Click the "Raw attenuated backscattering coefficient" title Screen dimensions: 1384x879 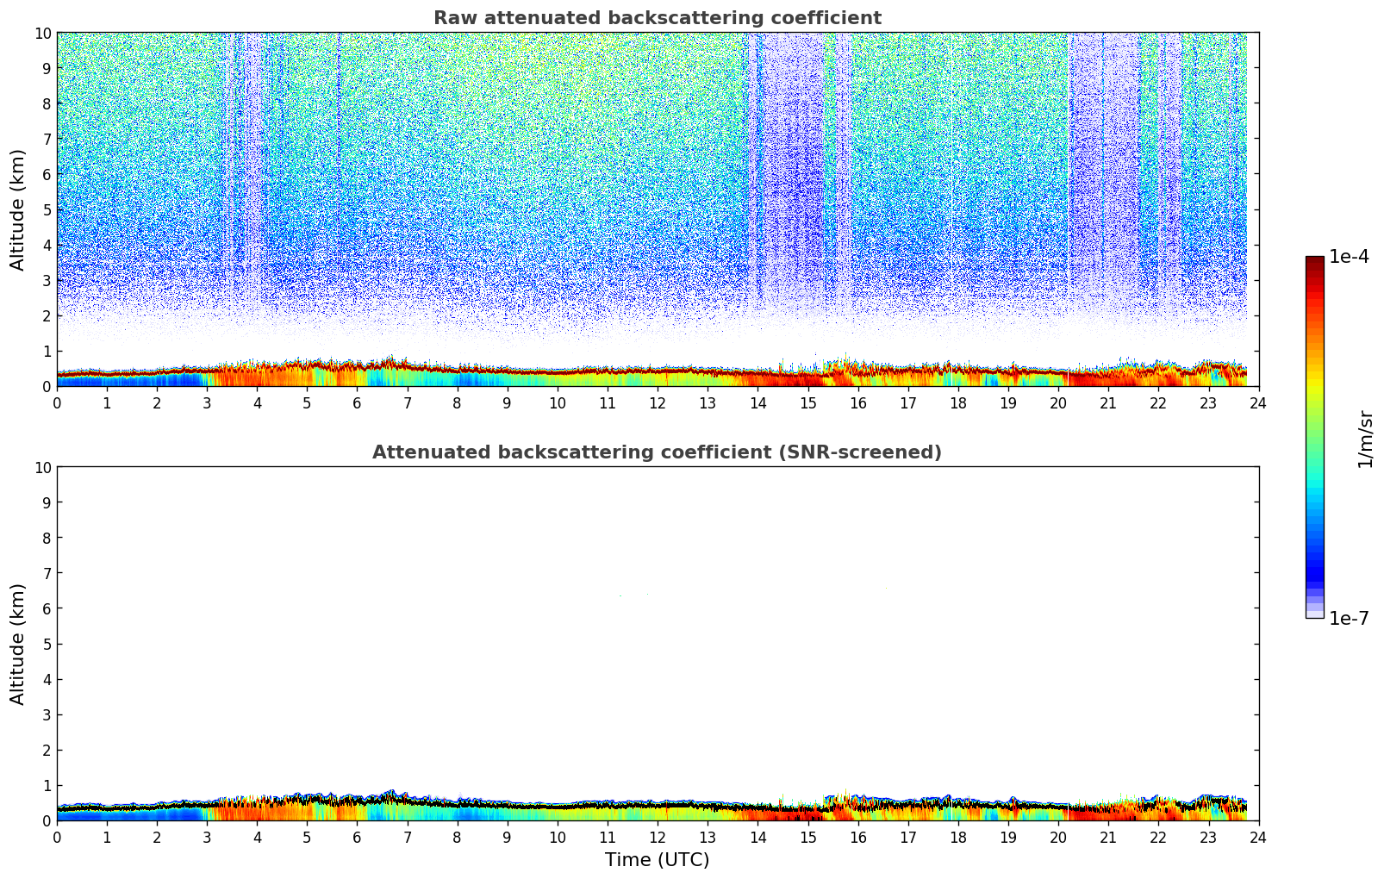[657, 18]
